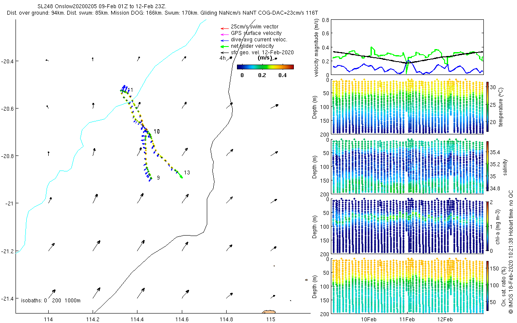Click the salinity colorbar
Viewport: 517px width, 323px height.
pos(487,166)
